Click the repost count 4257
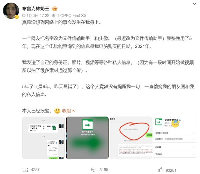The height and width of the screenshot is (174, 200). (35, 170)
